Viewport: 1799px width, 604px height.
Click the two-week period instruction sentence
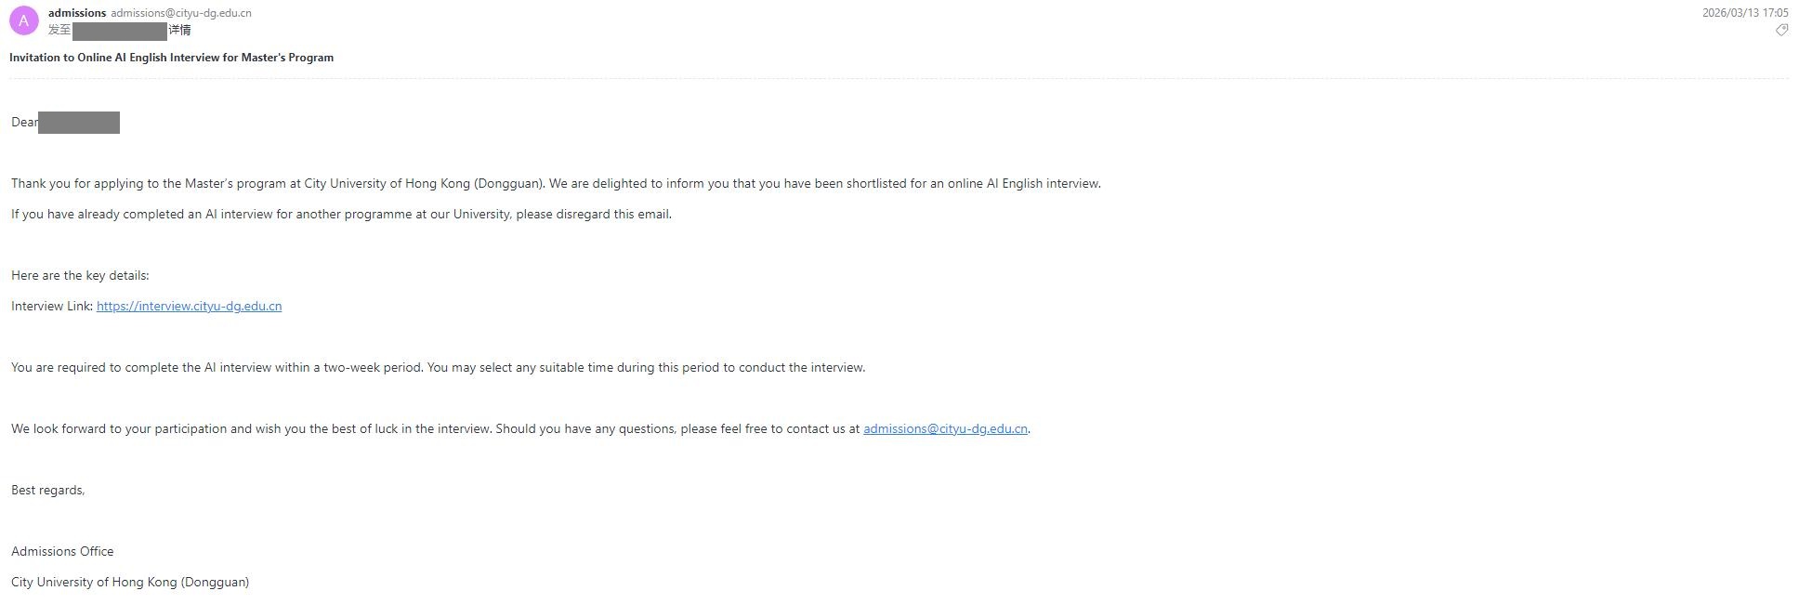(438, 367)
